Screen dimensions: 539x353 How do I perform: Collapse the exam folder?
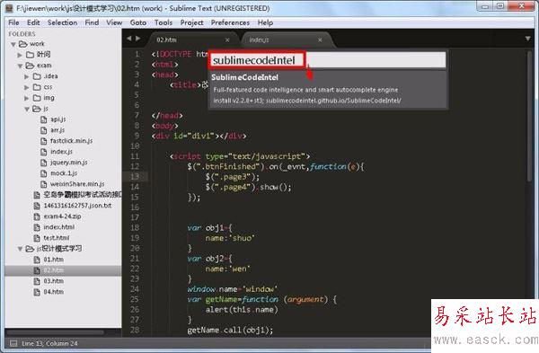point(20,66)
